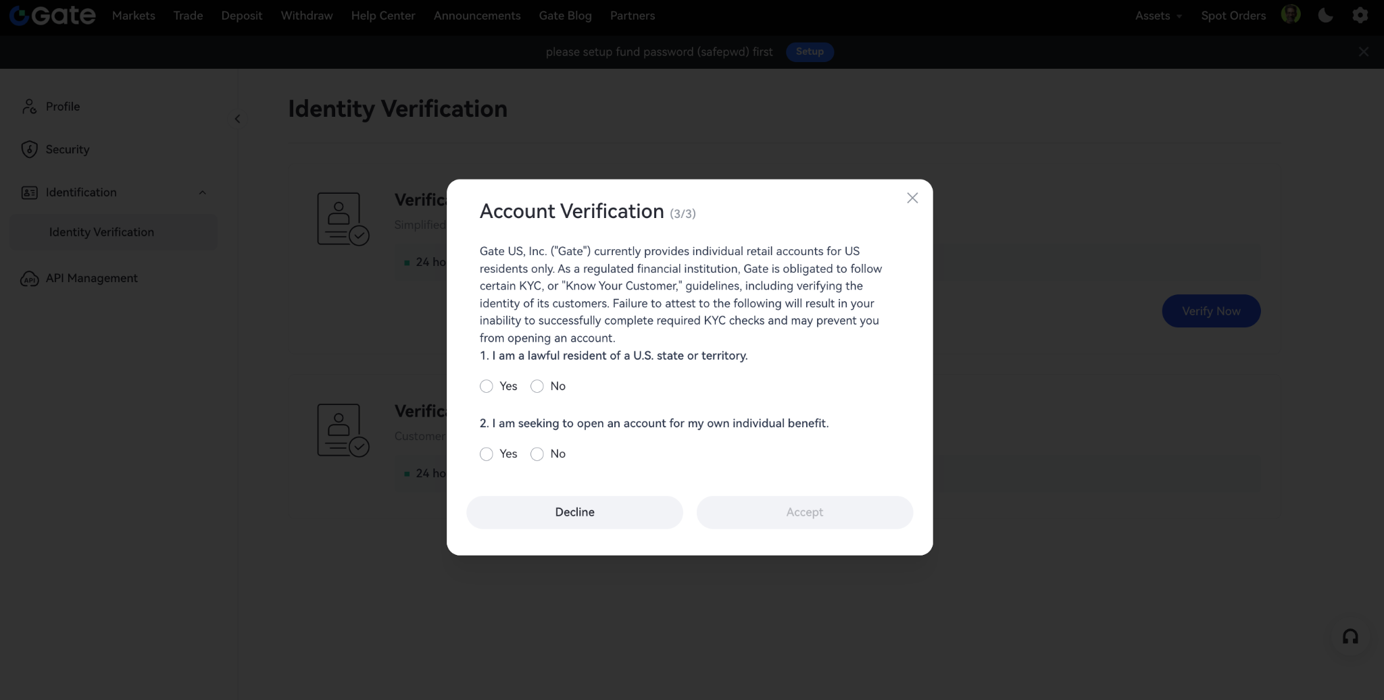Click the second verification ID document icon
This screenshot has height=700, width=1384.
click(x=343, y=430)
